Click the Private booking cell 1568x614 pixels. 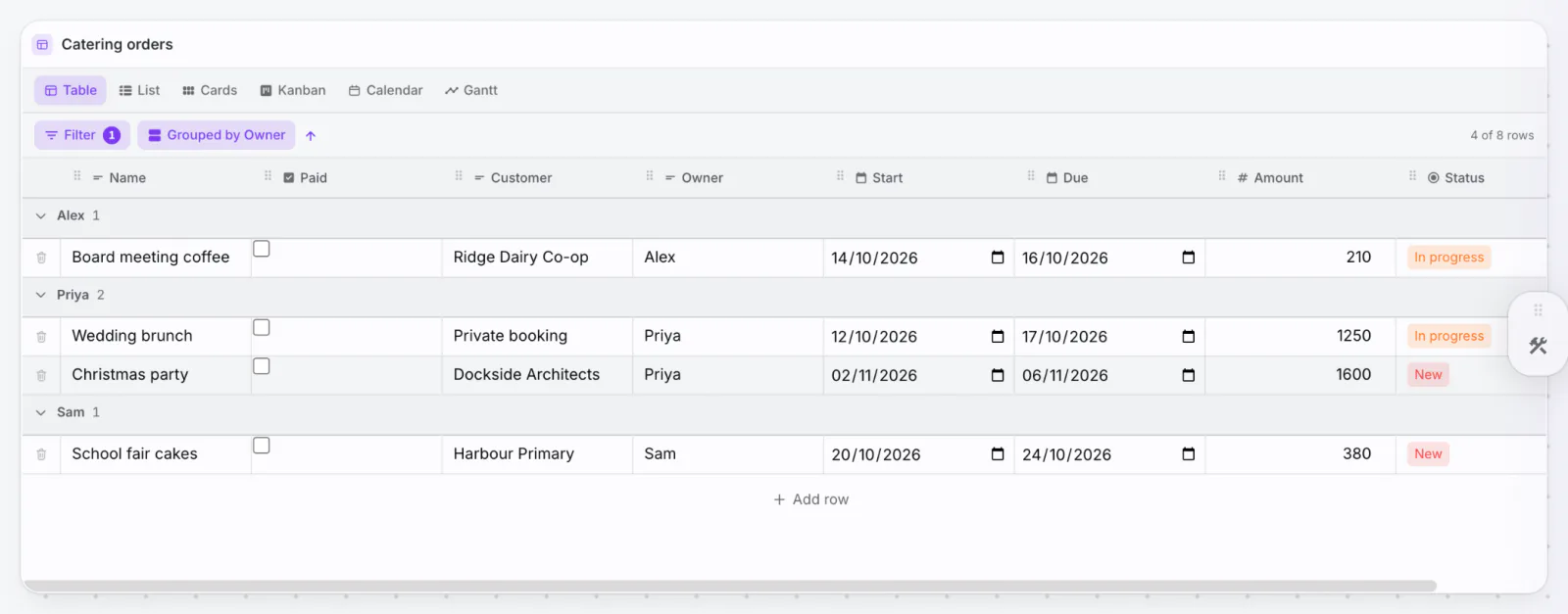pyautogui.click(x=537, y=337)
